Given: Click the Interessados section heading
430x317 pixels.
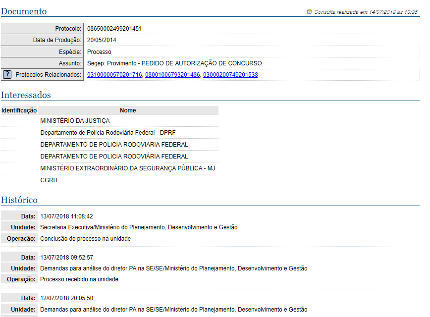Looking at the screenshot, I should [26, 95].
